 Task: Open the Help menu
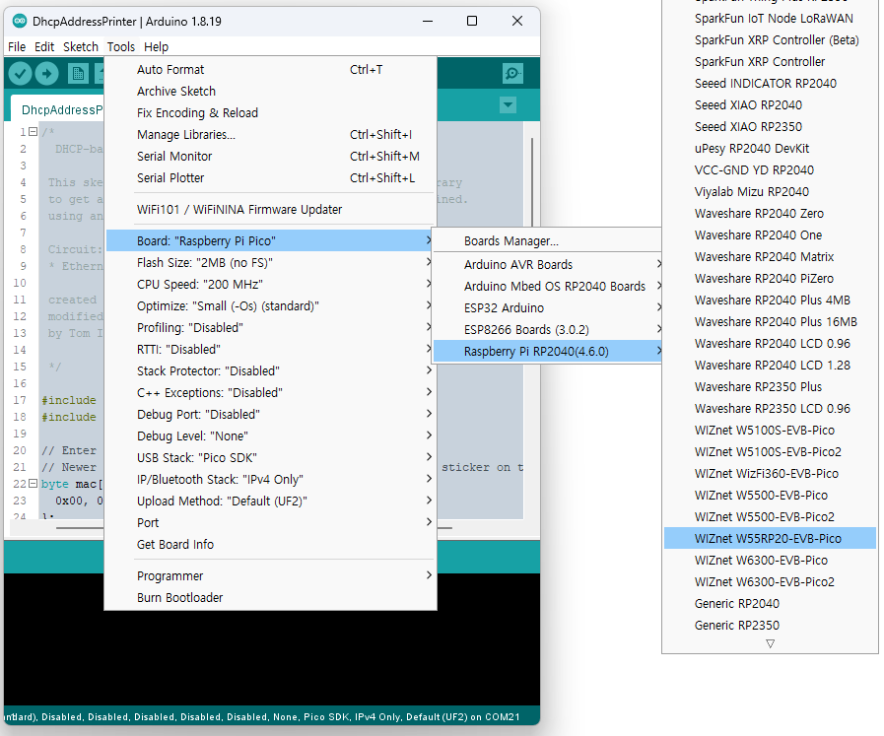tap(156, 46)
